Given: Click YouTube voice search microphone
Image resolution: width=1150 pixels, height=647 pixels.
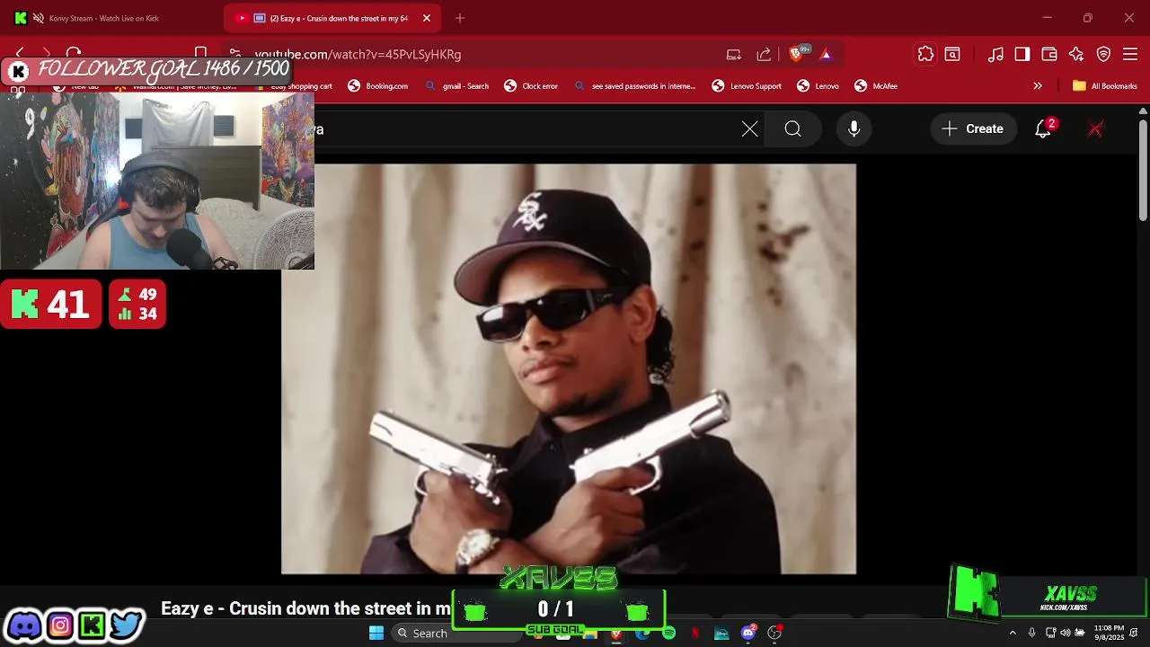Looking at the screenshot, I should point(854,129).
